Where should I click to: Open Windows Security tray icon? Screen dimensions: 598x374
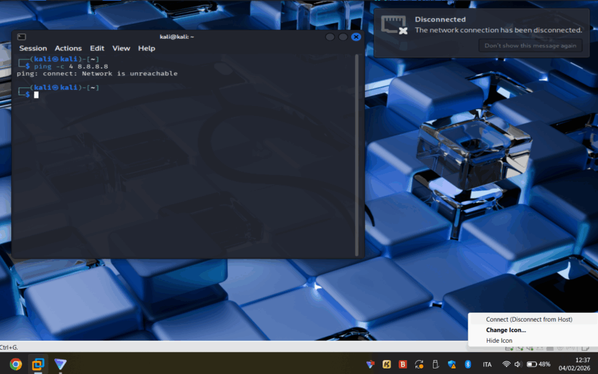[x=452, y=364]
